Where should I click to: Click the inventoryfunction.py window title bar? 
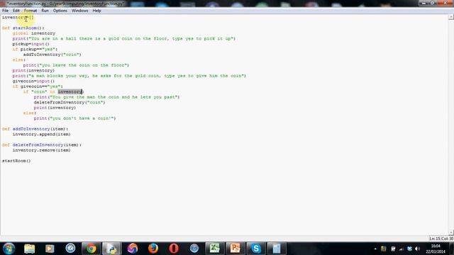209,4
